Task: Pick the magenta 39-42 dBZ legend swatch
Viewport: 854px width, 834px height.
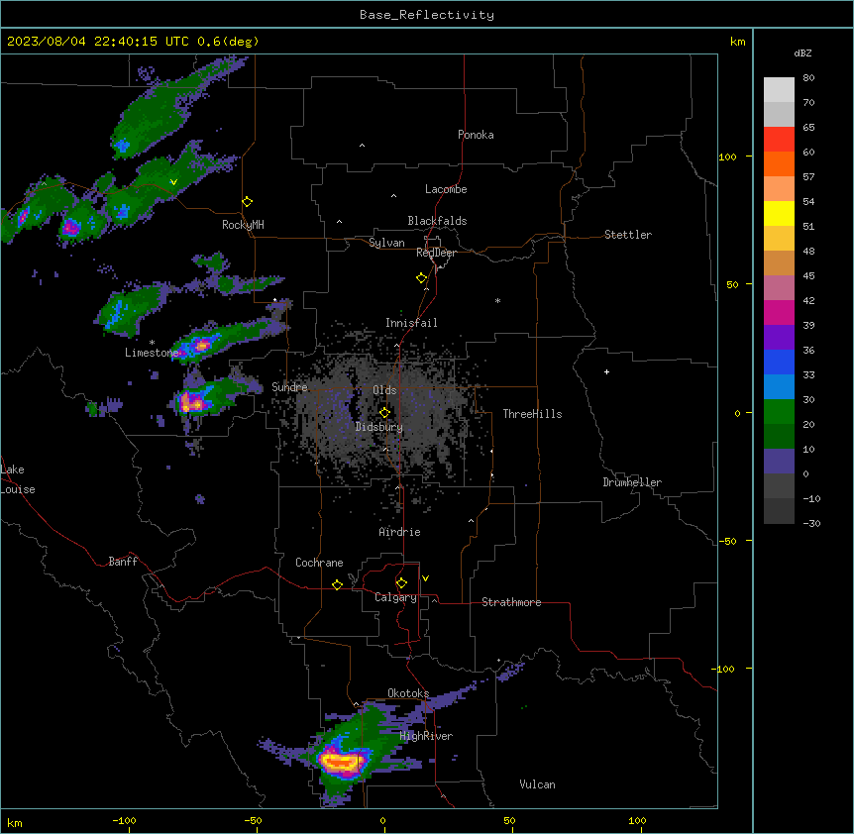Action: [779, 312]
